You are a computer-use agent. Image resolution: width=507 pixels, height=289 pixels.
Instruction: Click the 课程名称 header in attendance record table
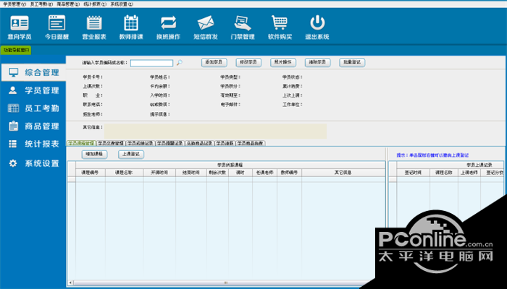click(x=444, y=173)
